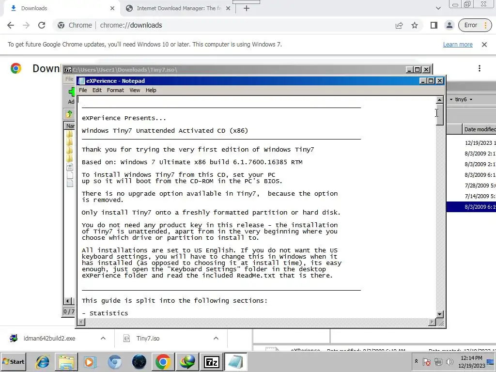Open Tiny7.iso from download shelf
The image size is (496, 372).
coord(148,338)
